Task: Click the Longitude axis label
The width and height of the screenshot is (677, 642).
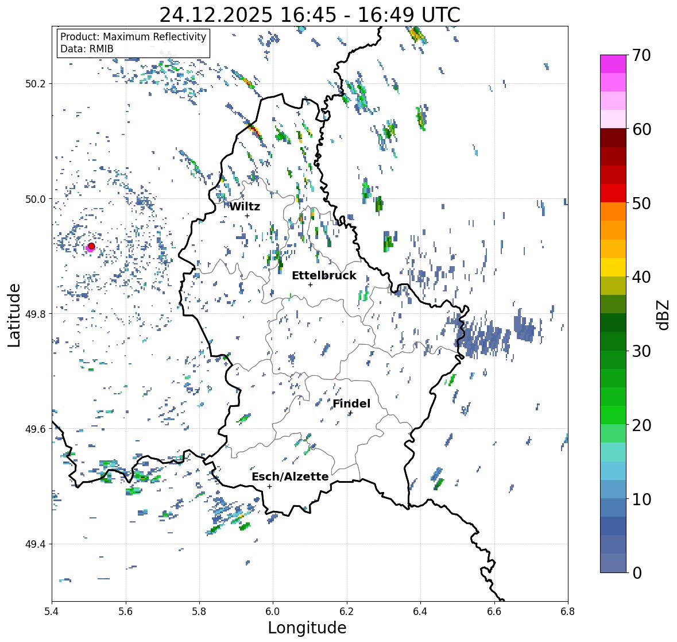Action: tap(307, 628)
